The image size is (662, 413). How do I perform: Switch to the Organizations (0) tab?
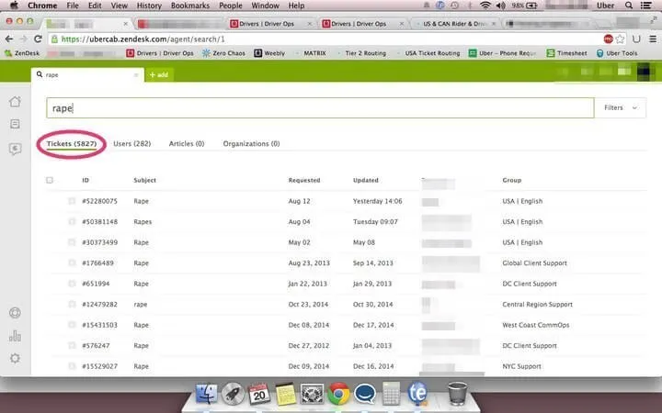click(x=251, y=144)
